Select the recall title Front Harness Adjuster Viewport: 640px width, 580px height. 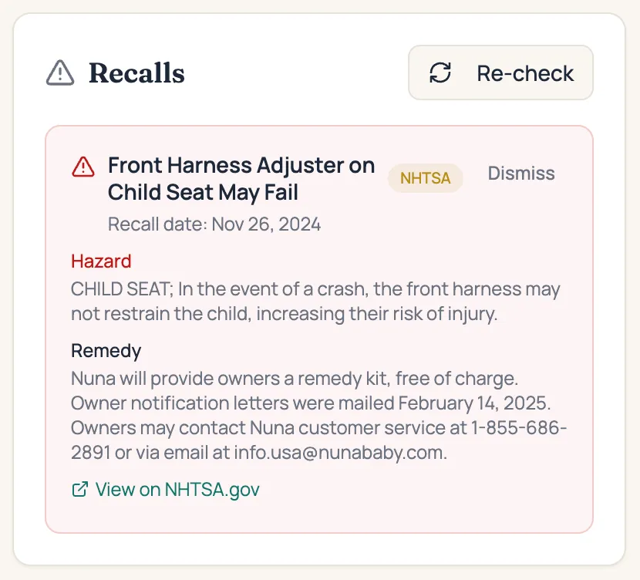(241, 178)
